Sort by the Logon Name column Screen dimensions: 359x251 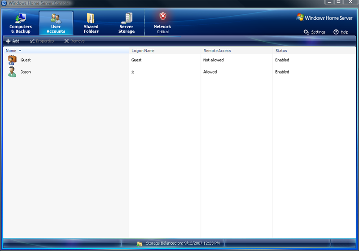point(165,51)
